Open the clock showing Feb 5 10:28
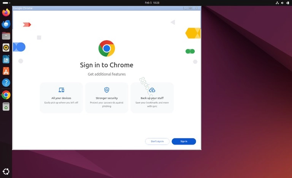 152,3
